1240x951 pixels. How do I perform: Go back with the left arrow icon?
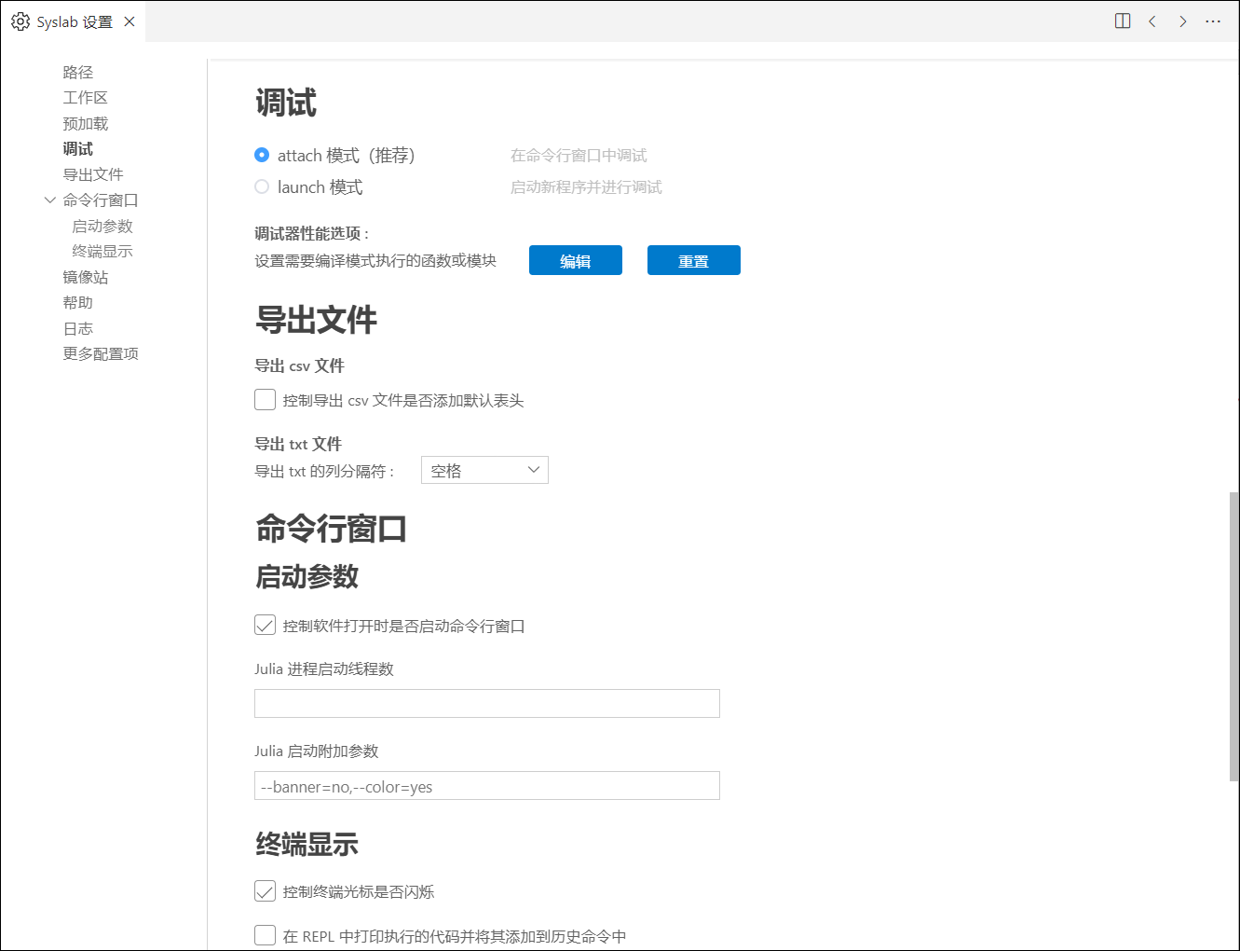tap(1152, 21)
